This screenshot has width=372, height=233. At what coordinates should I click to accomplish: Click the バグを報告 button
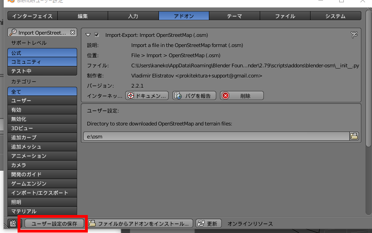(194, 96)
